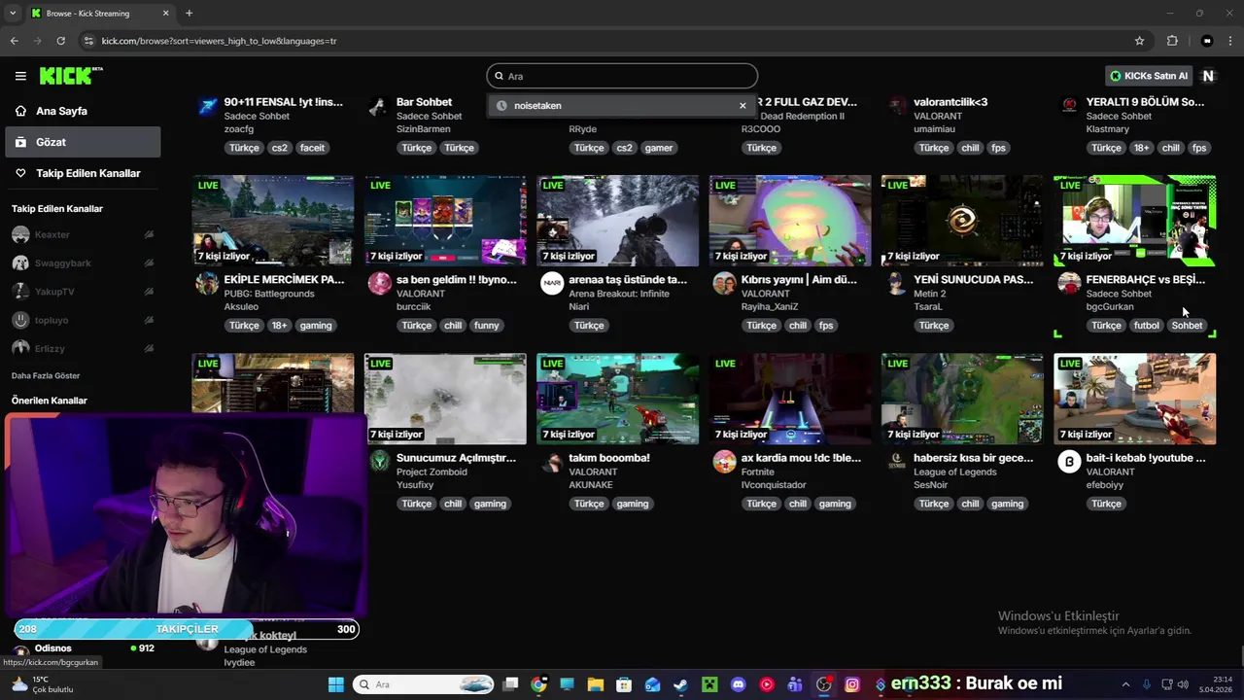Select Sohbet tag under FENERBAHÇE stream

pyautogui.click(x=1187, y=326)
